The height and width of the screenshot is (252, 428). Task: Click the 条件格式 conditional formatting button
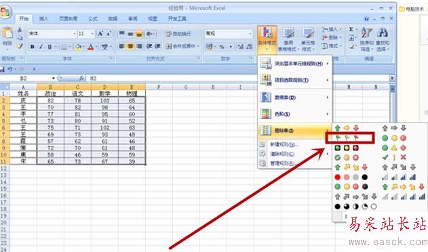click(x=267, y=40)
